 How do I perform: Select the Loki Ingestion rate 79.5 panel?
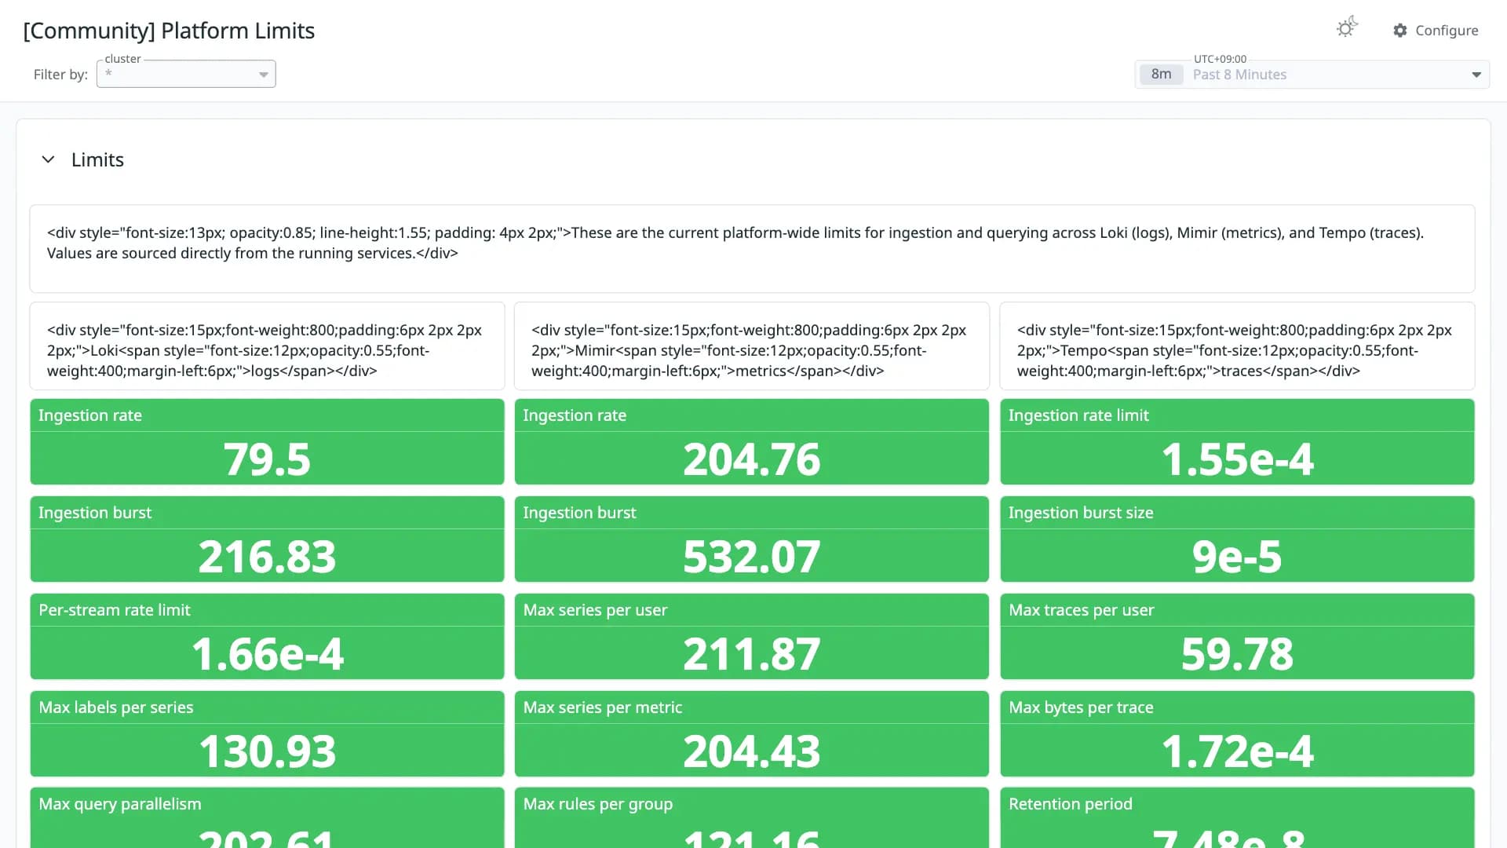tap(267, 441)
